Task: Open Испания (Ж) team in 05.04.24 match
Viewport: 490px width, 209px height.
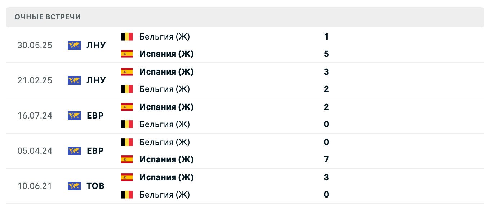Action: [166, 159]
